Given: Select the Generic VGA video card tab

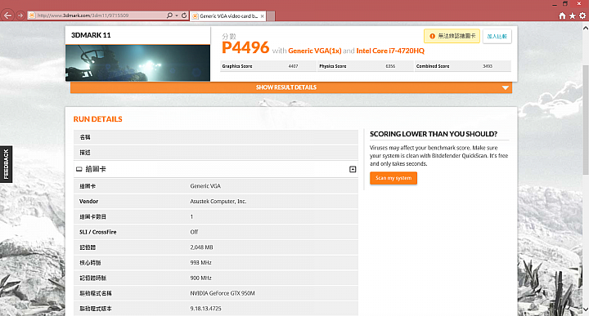Looking at the screenshot, I should click(227, 16).
